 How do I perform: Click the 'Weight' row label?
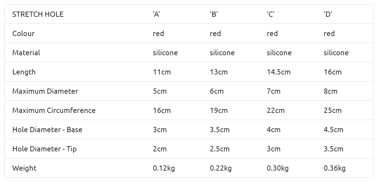click(x=25, y=168)
